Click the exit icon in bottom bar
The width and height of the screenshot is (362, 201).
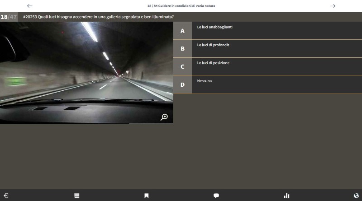[6, 196]
